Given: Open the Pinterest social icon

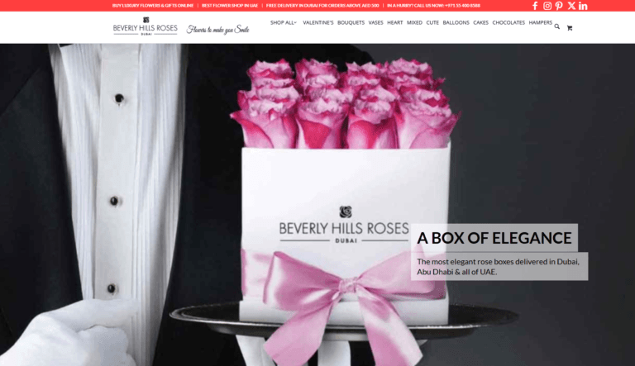Looking at the screenshot, I should (559, 6).
